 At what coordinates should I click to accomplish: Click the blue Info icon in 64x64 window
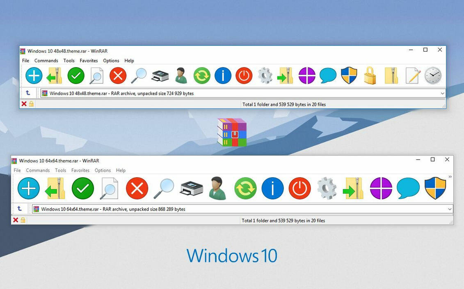[x=272, y=188]
